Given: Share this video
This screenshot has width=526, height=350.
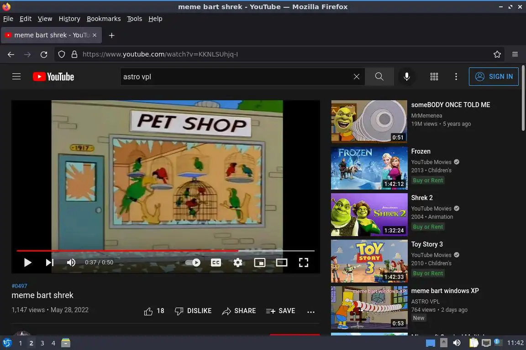Looking at the screenshot, I should click(239, 311).
